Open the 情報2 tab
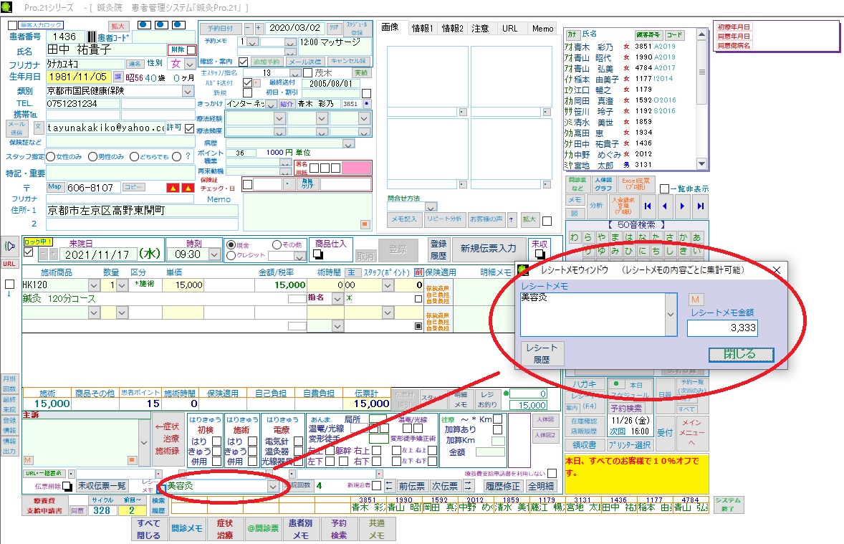The width and height of the screenshot is (844, 544). click(x=453, y=28)
